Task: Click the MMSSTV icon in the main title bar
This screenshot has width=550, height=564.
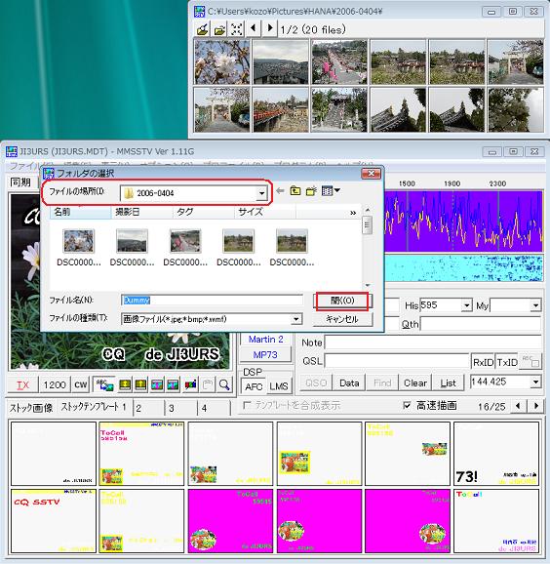Action: [11, 151]
